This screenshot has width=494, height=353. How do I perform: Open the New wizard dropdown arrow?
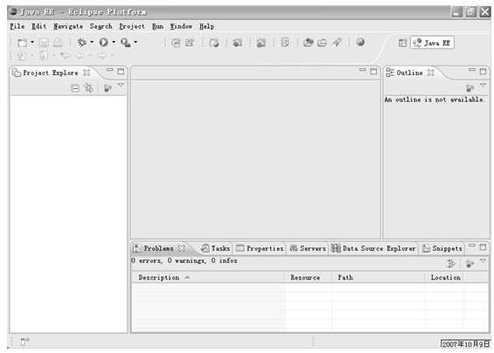coord(32,42)
